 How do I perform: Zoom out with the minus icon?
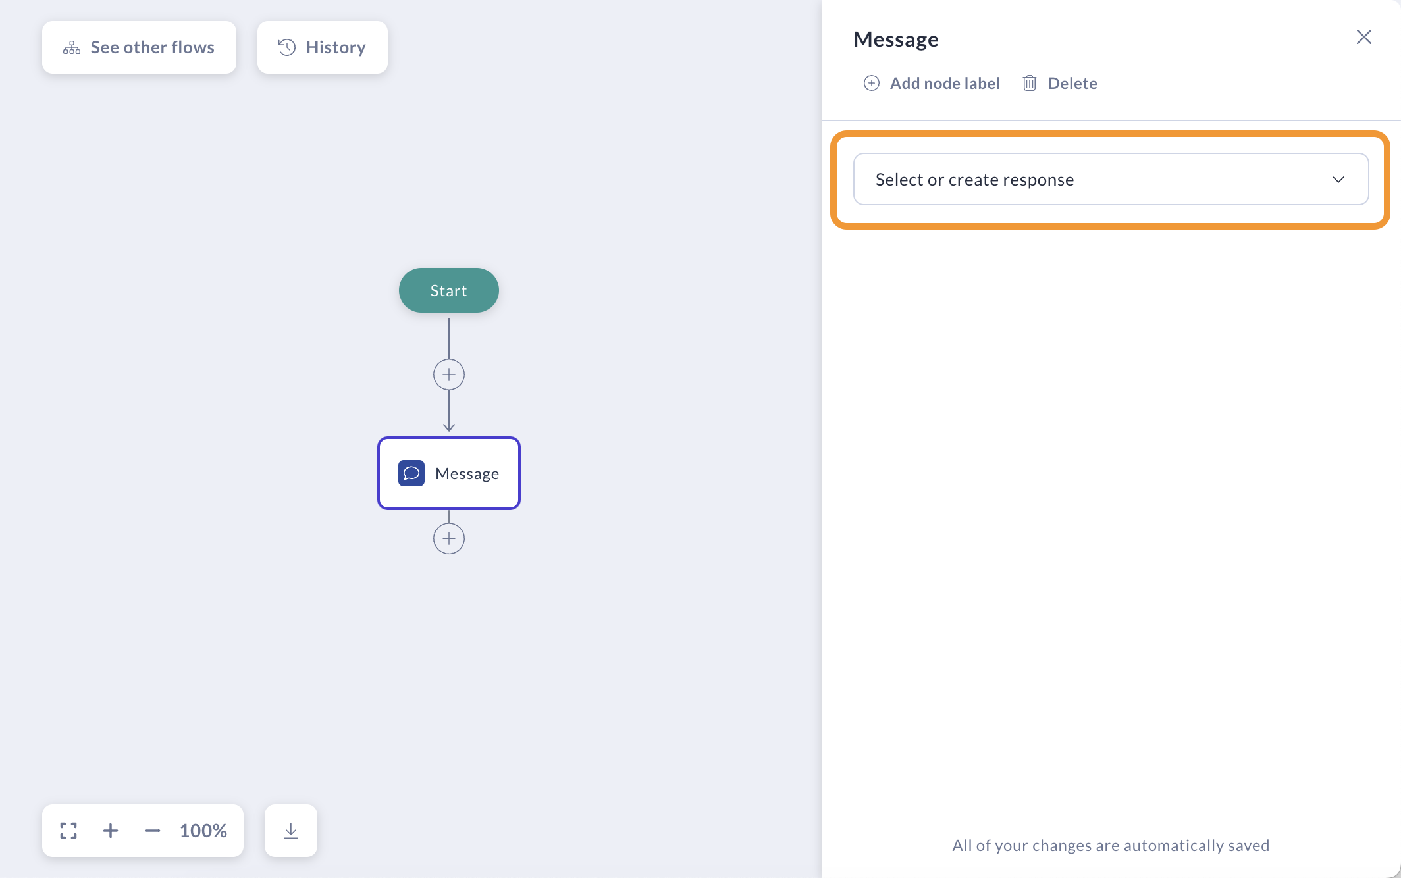pyautogui.click(x=153, y=831)
